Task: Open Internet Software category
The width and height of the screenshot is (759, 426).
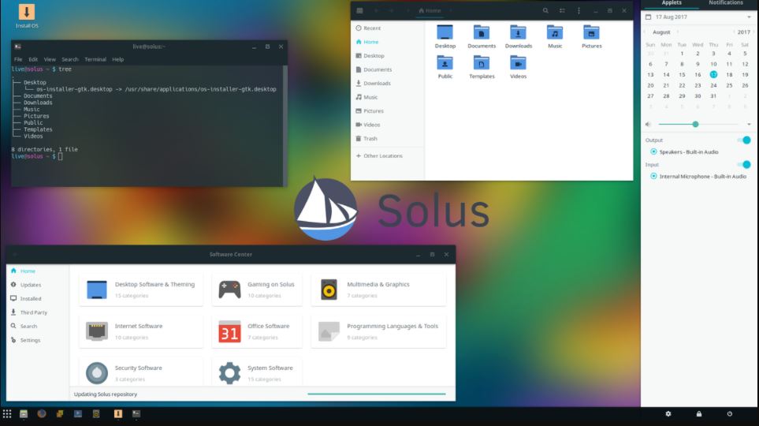Action: click(141, 331)
